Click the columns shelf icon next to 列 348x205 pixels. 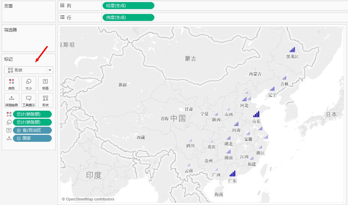click(x=62, y=6)
